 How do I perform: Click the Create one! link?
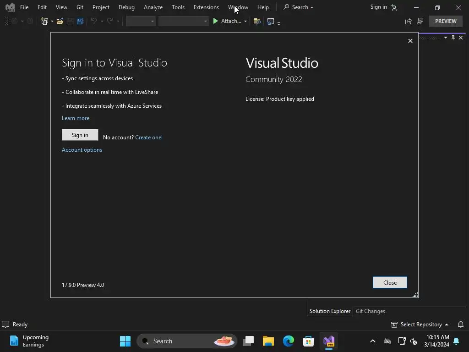149,137
